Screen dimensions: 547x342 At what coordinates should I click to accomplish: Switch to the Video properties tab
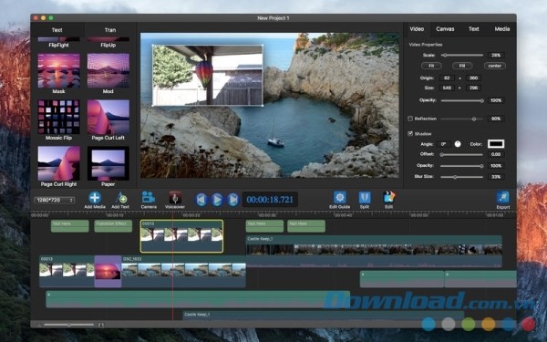click(417, 29)
